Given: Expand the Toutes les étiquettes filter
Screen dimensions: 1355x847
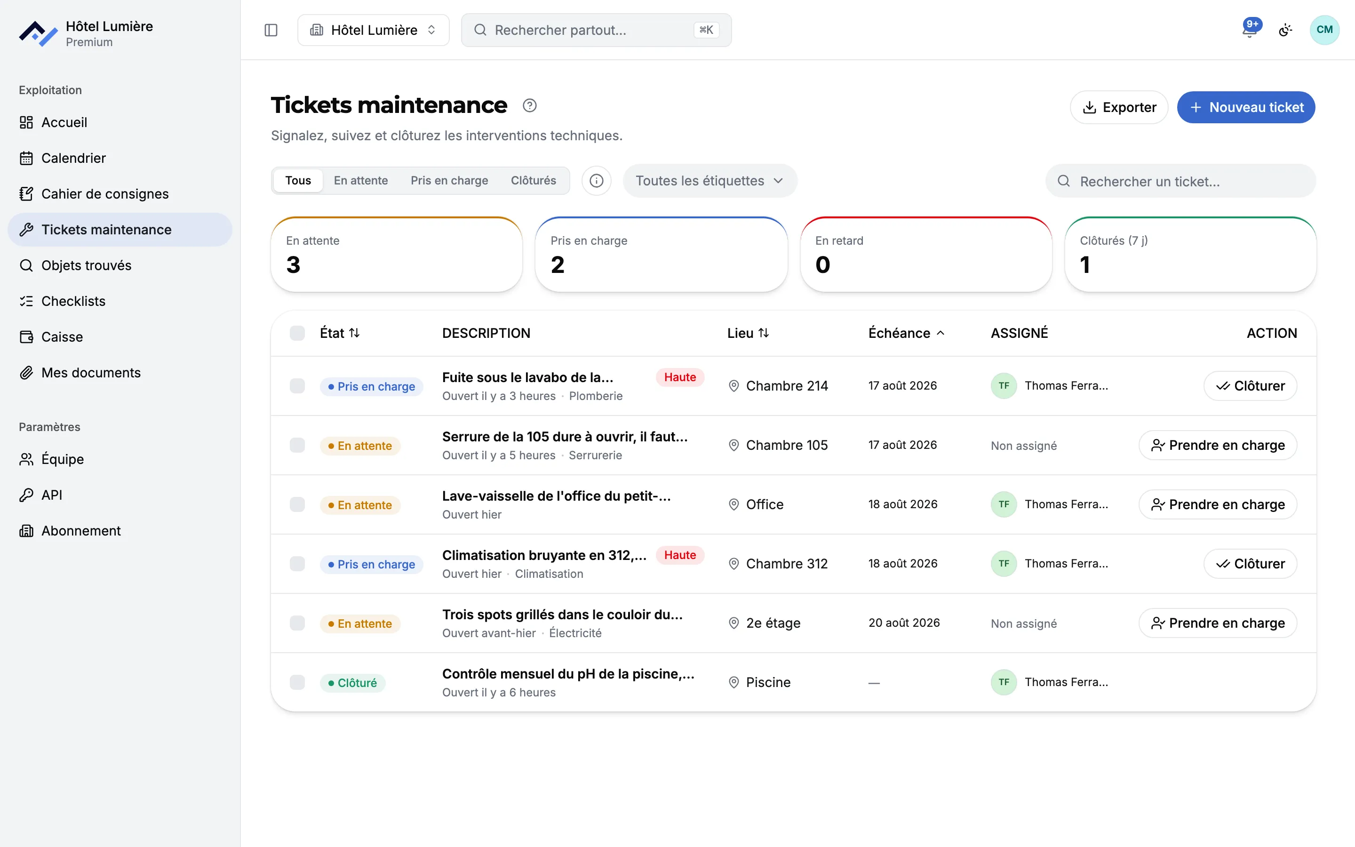Looking at the screenshot, I should pos(709,180).
